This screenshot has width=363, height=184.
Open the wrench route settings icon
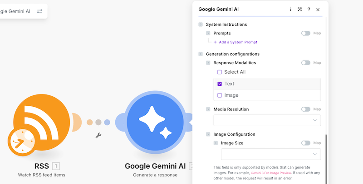coord(98,135)
